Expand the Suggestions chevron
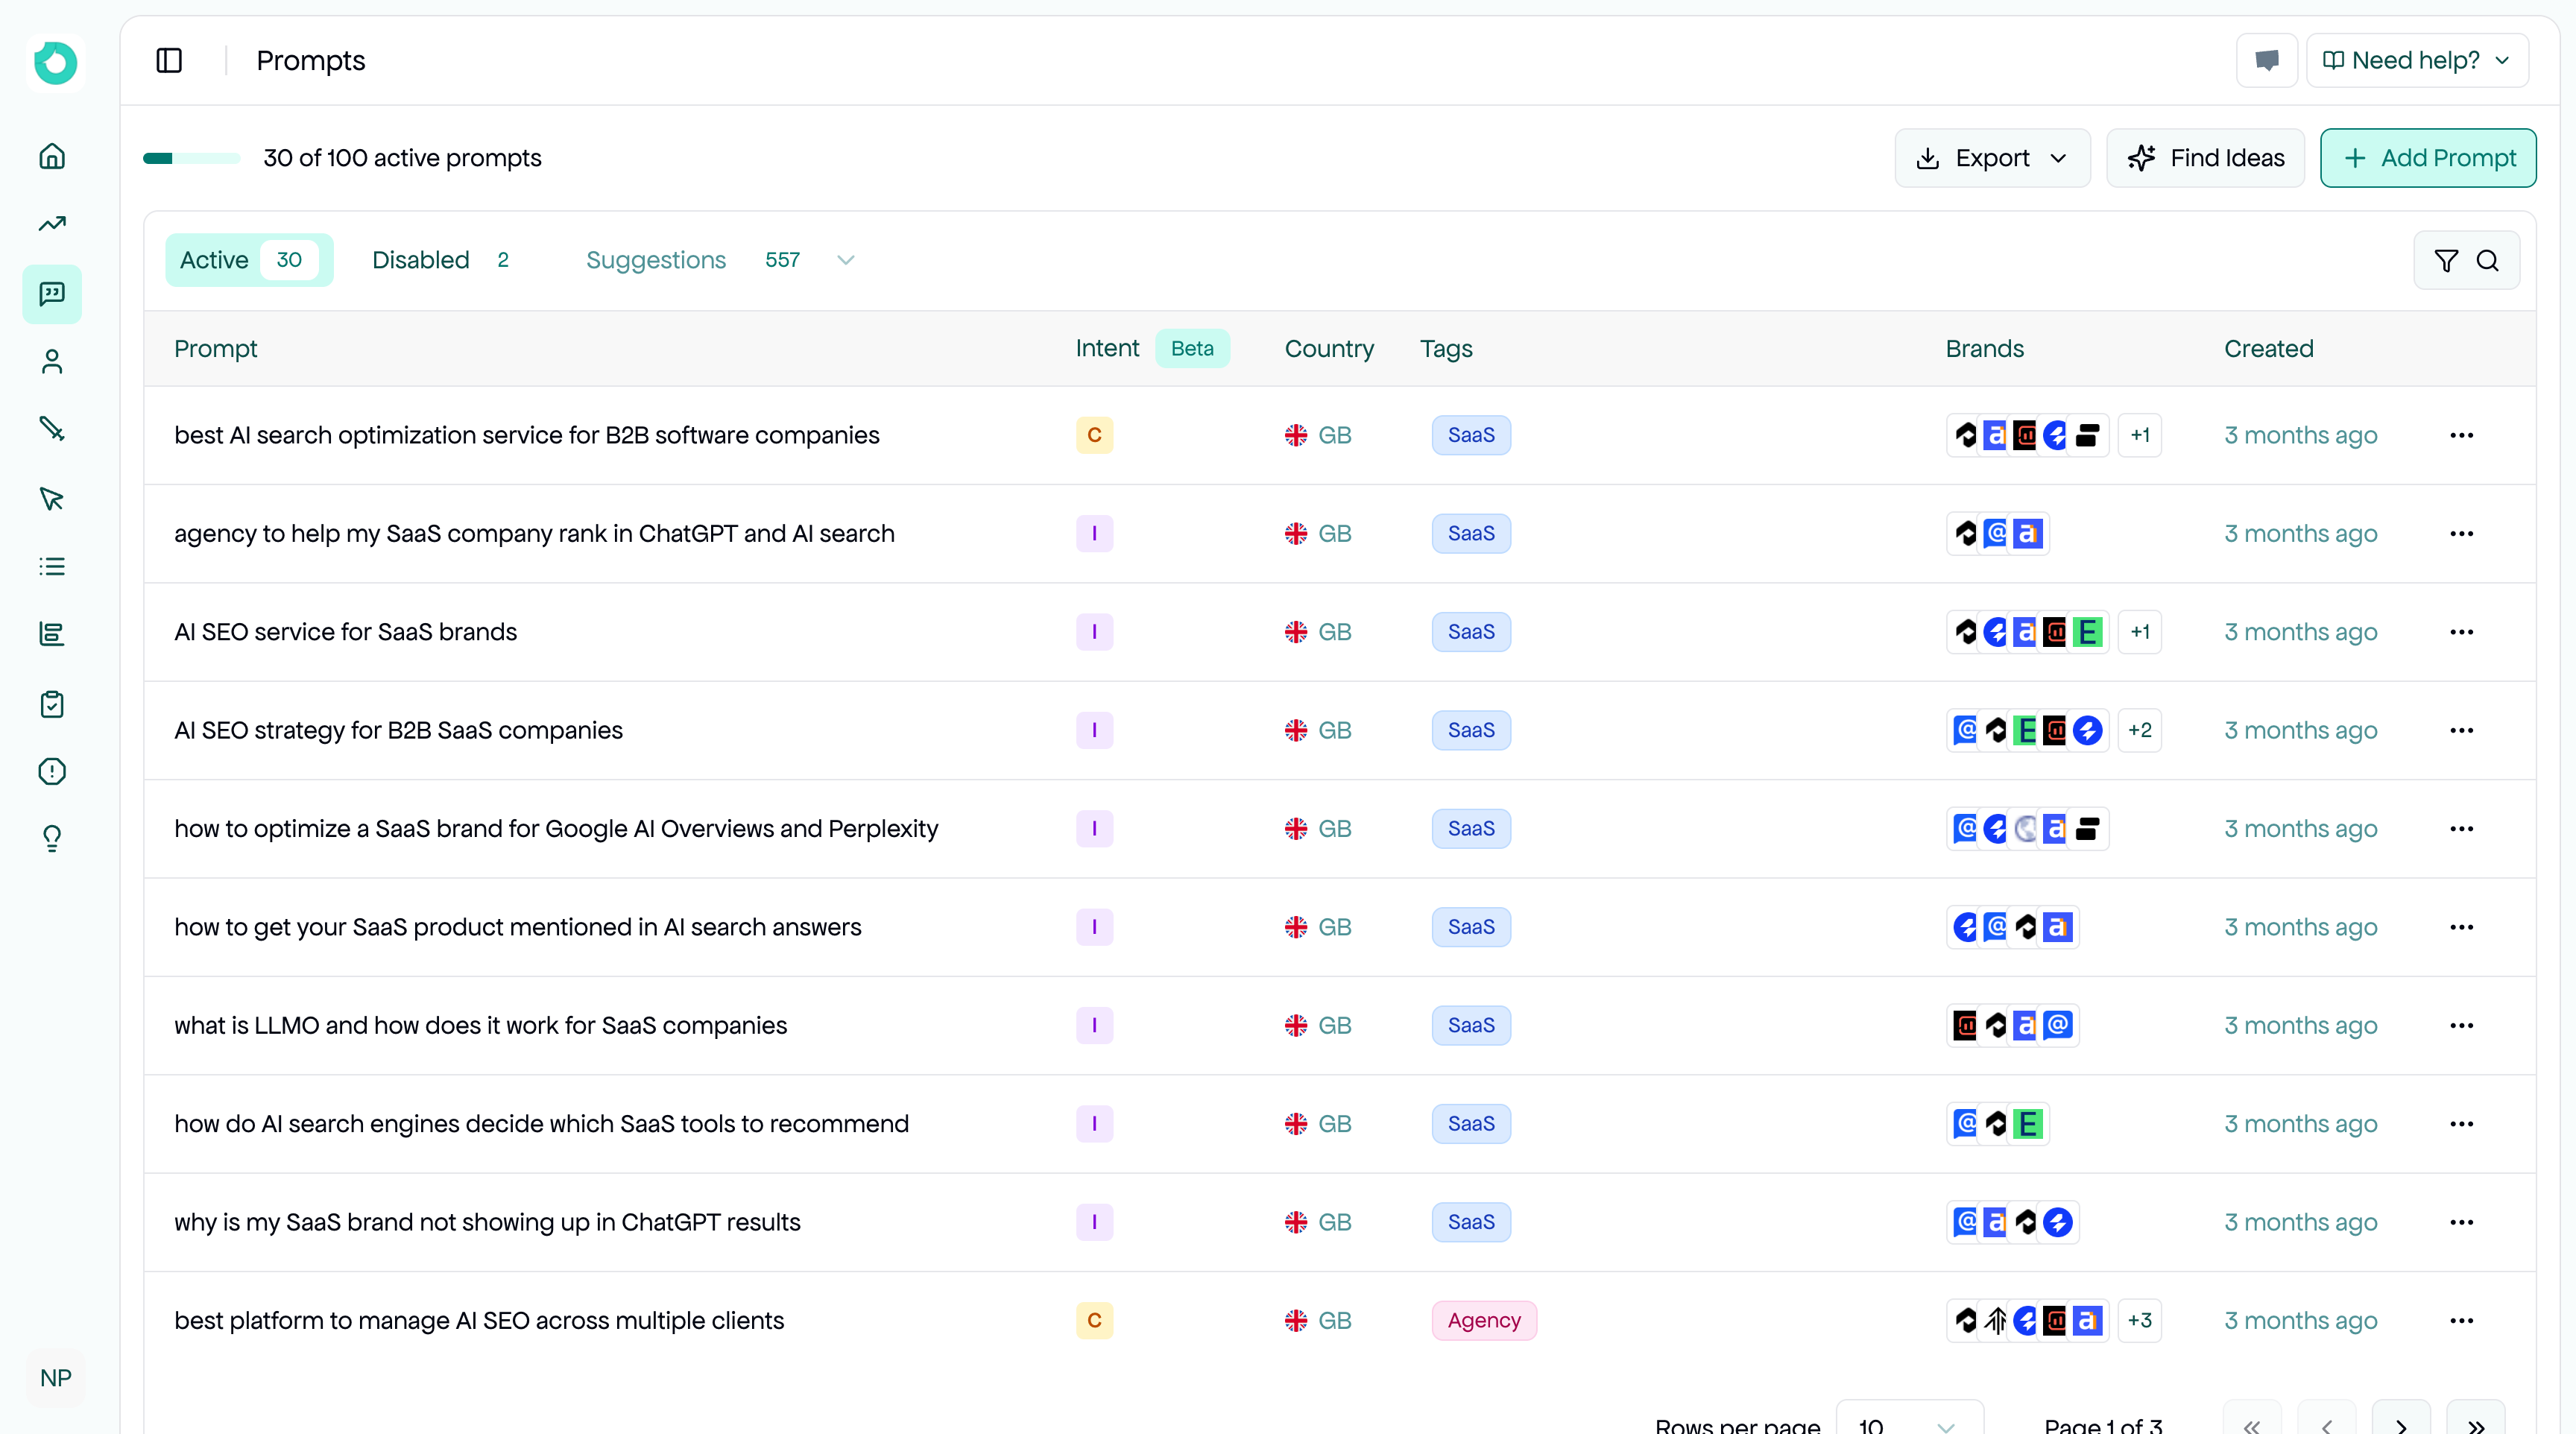The width and height of the screenshot is (2576, 1434). click(x=846, y=260)
